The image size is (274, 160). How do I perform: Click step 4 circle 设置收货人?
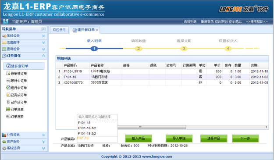coord(228,48)
